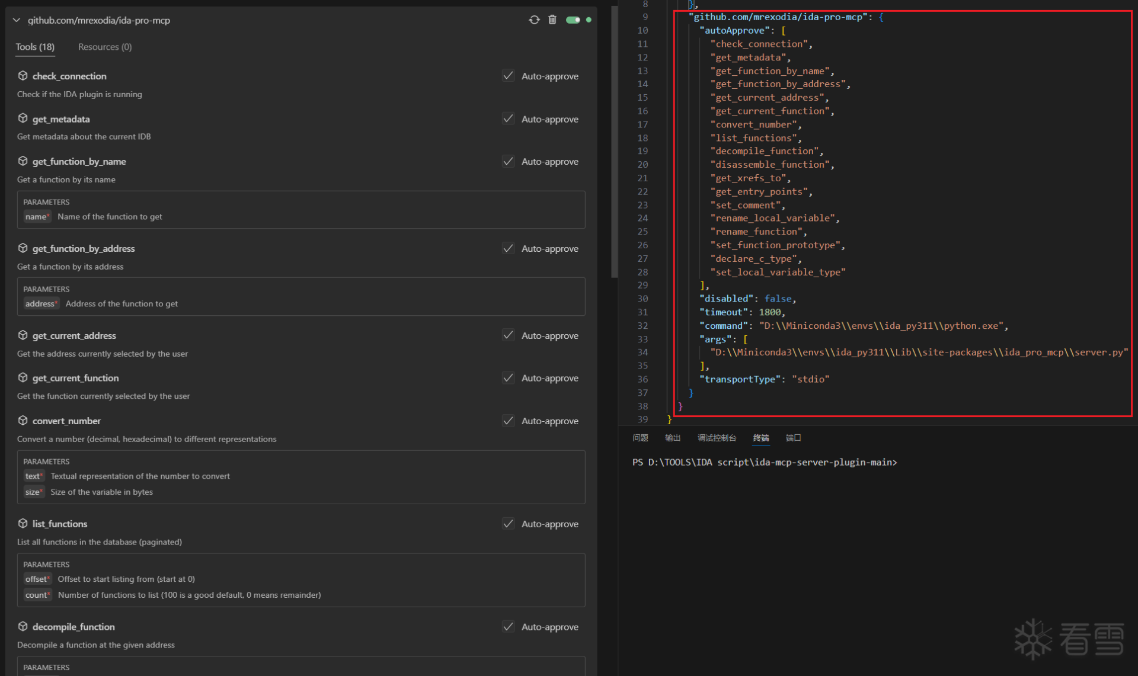Click the cube icon beside get_function_by_address
This screenshot has height=676, width=1138.
click(23, 248)
